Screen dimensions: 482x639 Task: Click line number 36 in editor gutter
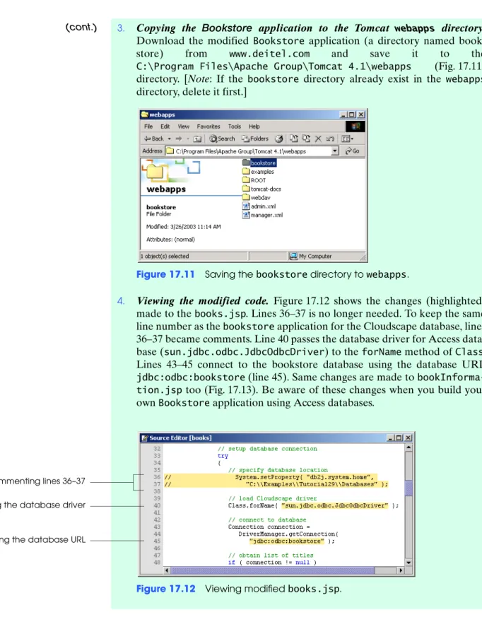coord(157,477)
